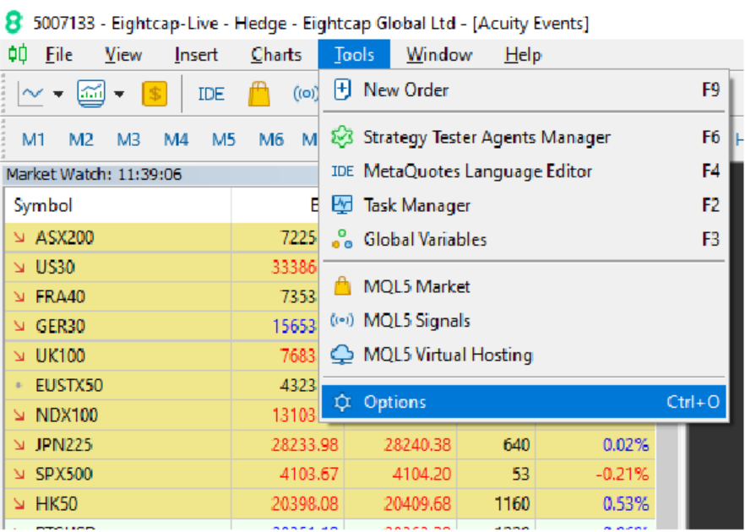The height and width of the screenshot is (532, 745).
Task: Click the IDE icon beside MetaQuotes Language Editor
Action: (x=342, y=171)
